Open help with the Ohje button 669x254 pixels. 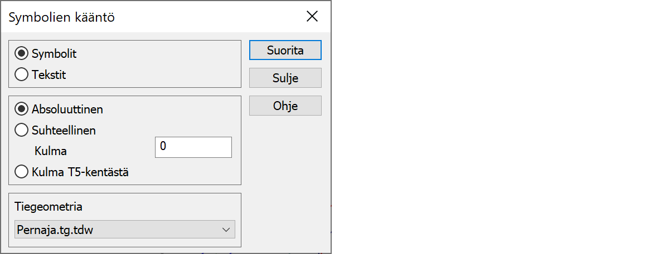(x=285, y=106)
